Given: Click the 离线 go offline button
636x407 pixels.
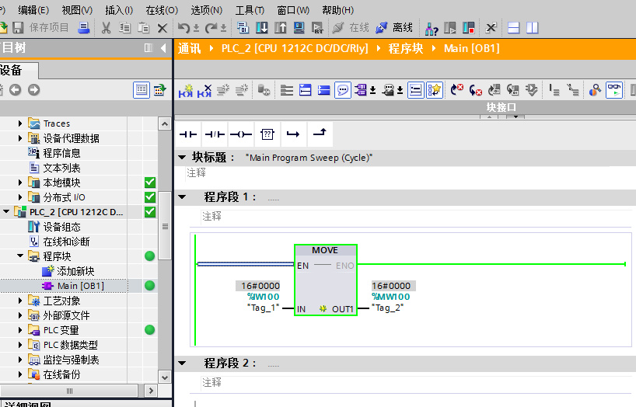Looking at the screenshot, I should click(394, 28).
